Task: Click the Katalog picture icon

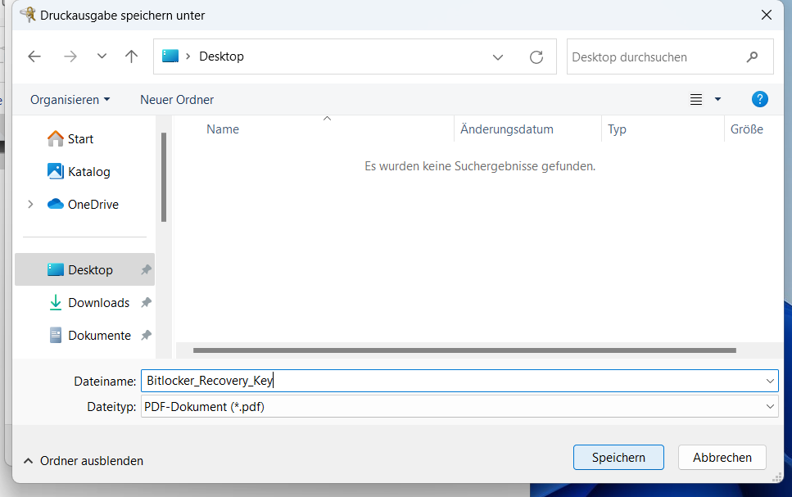Action: point(56,171)
